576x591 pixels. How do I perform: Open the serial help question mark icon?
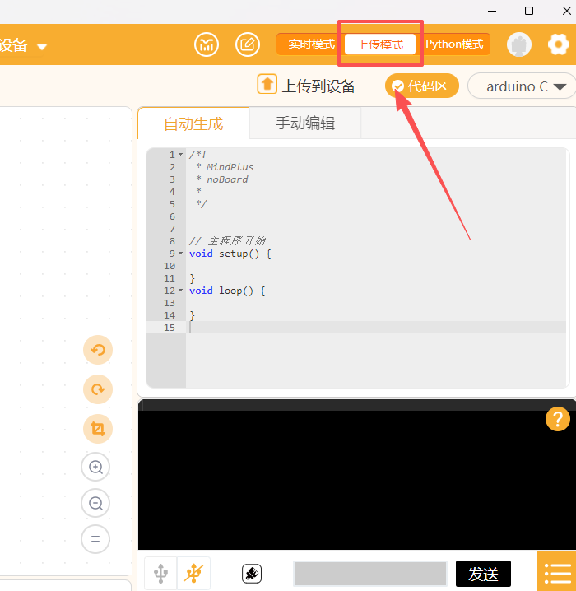tap(557, 419)
